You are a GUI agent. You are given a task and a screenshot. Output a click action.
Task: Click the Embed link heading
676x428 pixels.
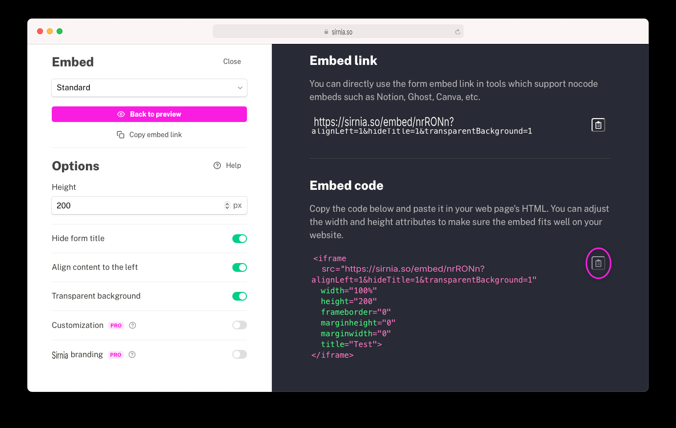click(344, 61)
